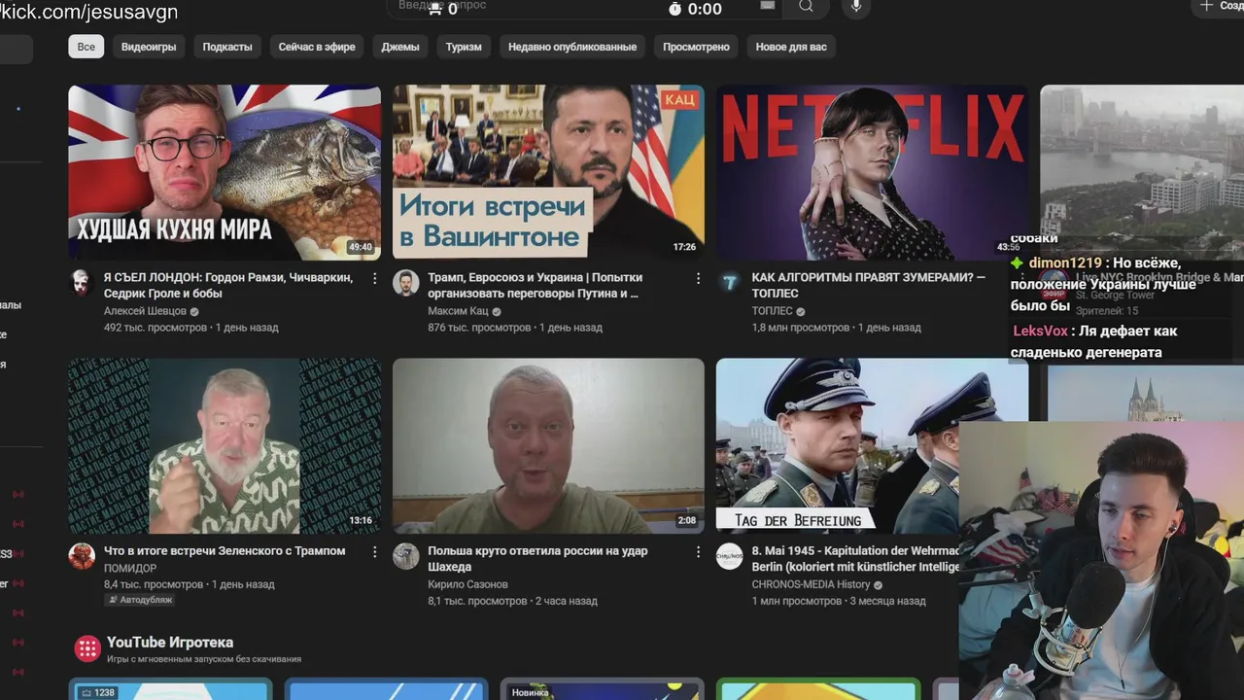
Task: Click Алексей Шевцов channel avatar
Action: tap(82, 283)
